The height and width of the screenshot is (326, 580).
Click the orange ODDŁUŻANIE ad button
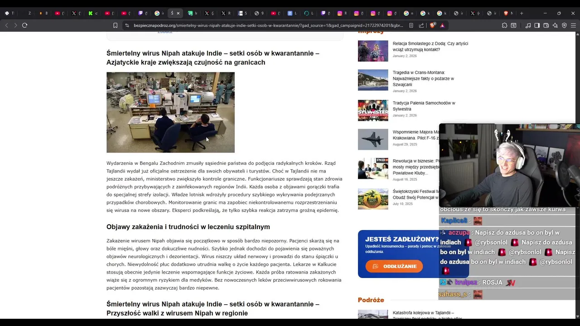click(394, 266)
